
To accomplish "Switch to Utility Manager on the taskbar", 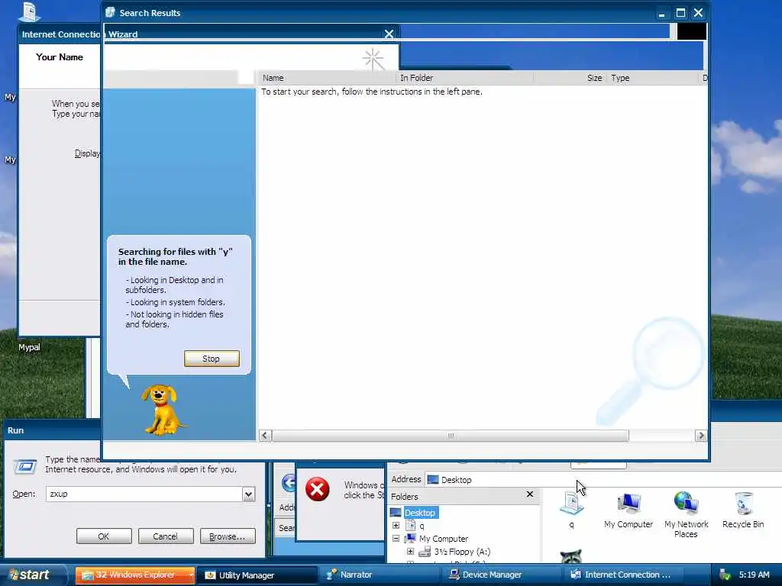I will tap(257, 575).
